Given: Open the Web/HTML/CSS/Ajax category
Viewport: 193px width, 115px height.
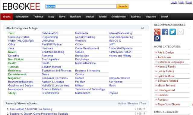Looking at the screenshot, I should (21, 41).
